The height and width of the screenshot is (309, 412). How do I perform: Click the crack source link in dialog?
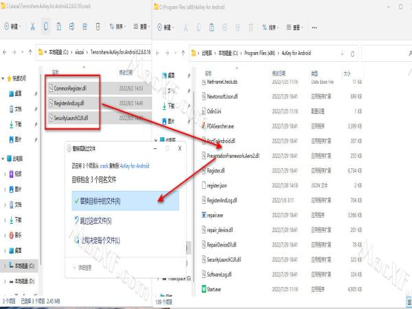pos(104,165)
